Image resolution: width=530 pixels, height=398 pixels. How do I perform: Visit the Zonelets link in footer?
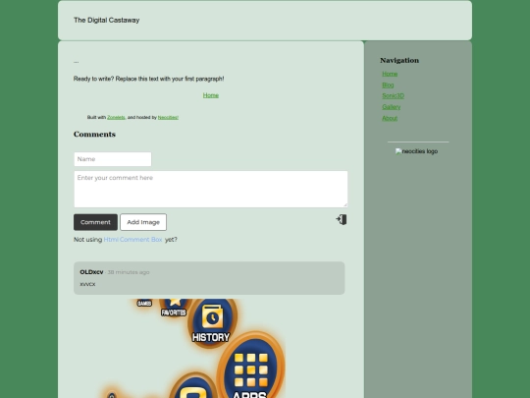(x=116, y=118)
